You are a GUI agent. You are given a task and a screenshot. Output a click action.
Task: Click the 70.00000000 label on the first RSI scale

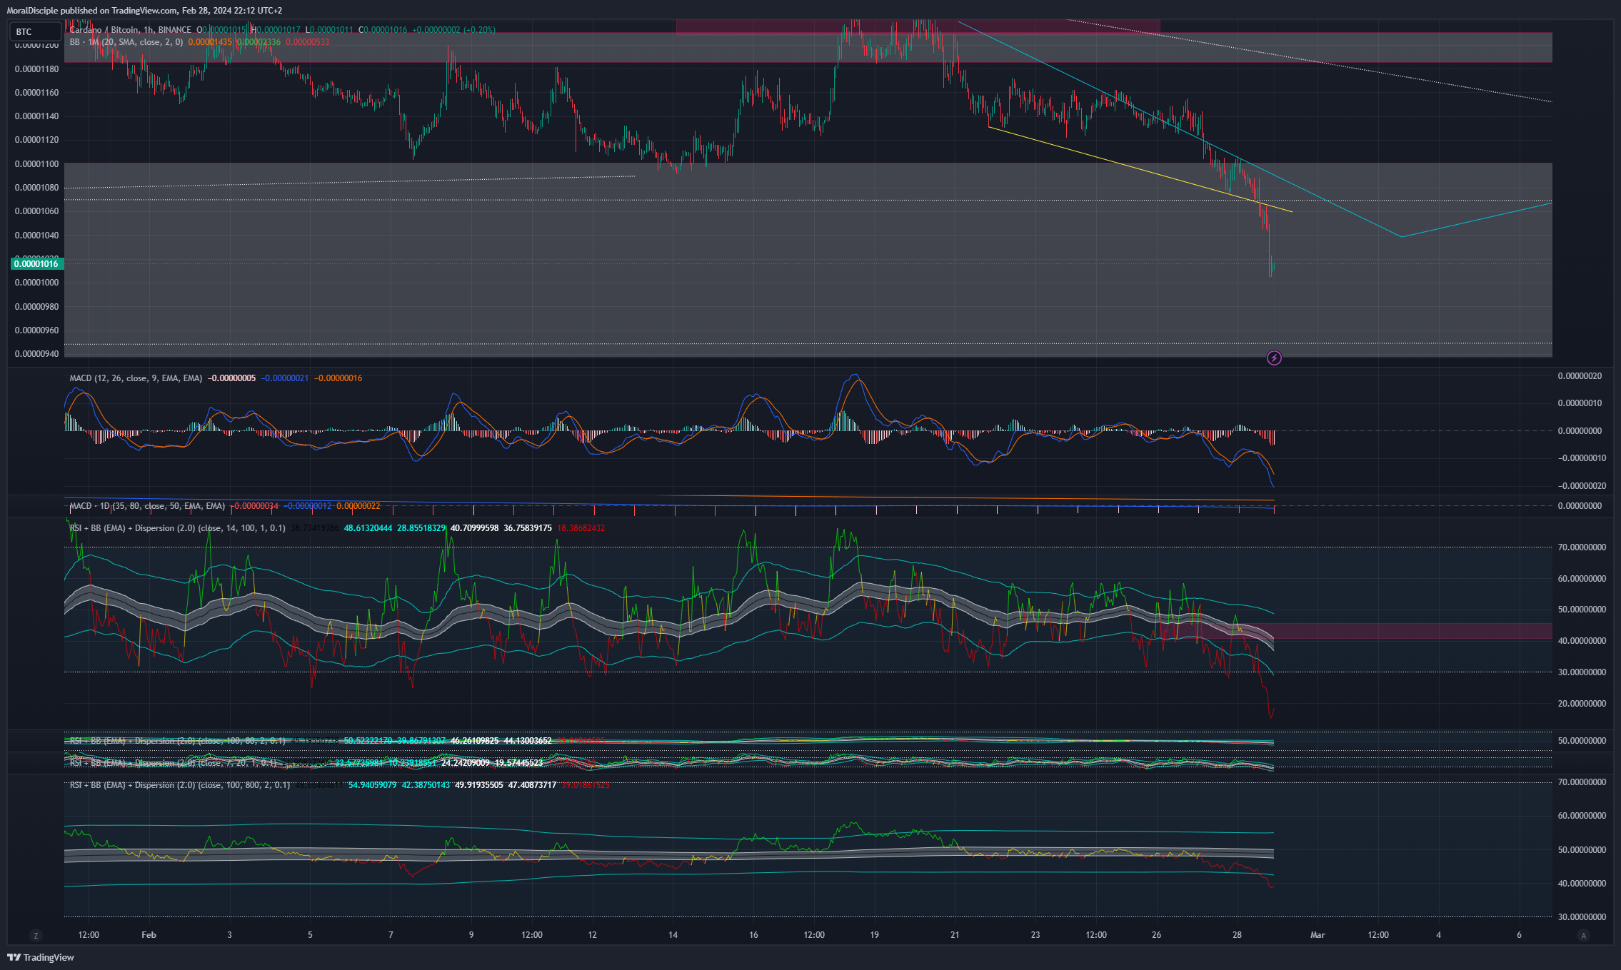[1580, 547]
